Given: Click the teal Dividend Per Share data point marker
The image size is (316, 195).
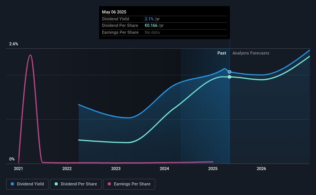Looking at the screenshot, I should click(229, 77).
